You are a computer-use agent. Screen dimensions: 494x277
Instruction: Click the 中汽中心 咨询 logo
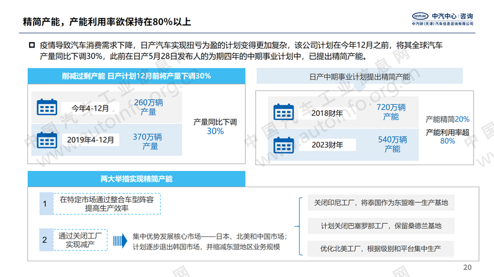[x=443, y=16]
